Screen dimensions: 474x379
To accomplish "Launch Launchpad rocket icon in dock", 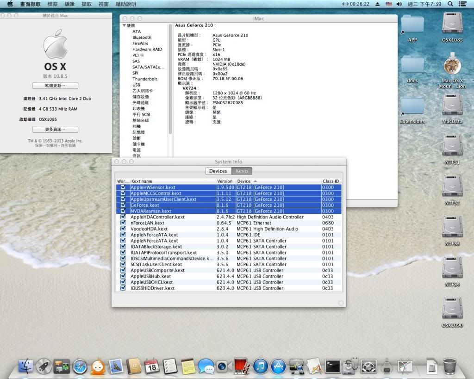I will click(44, 366).
